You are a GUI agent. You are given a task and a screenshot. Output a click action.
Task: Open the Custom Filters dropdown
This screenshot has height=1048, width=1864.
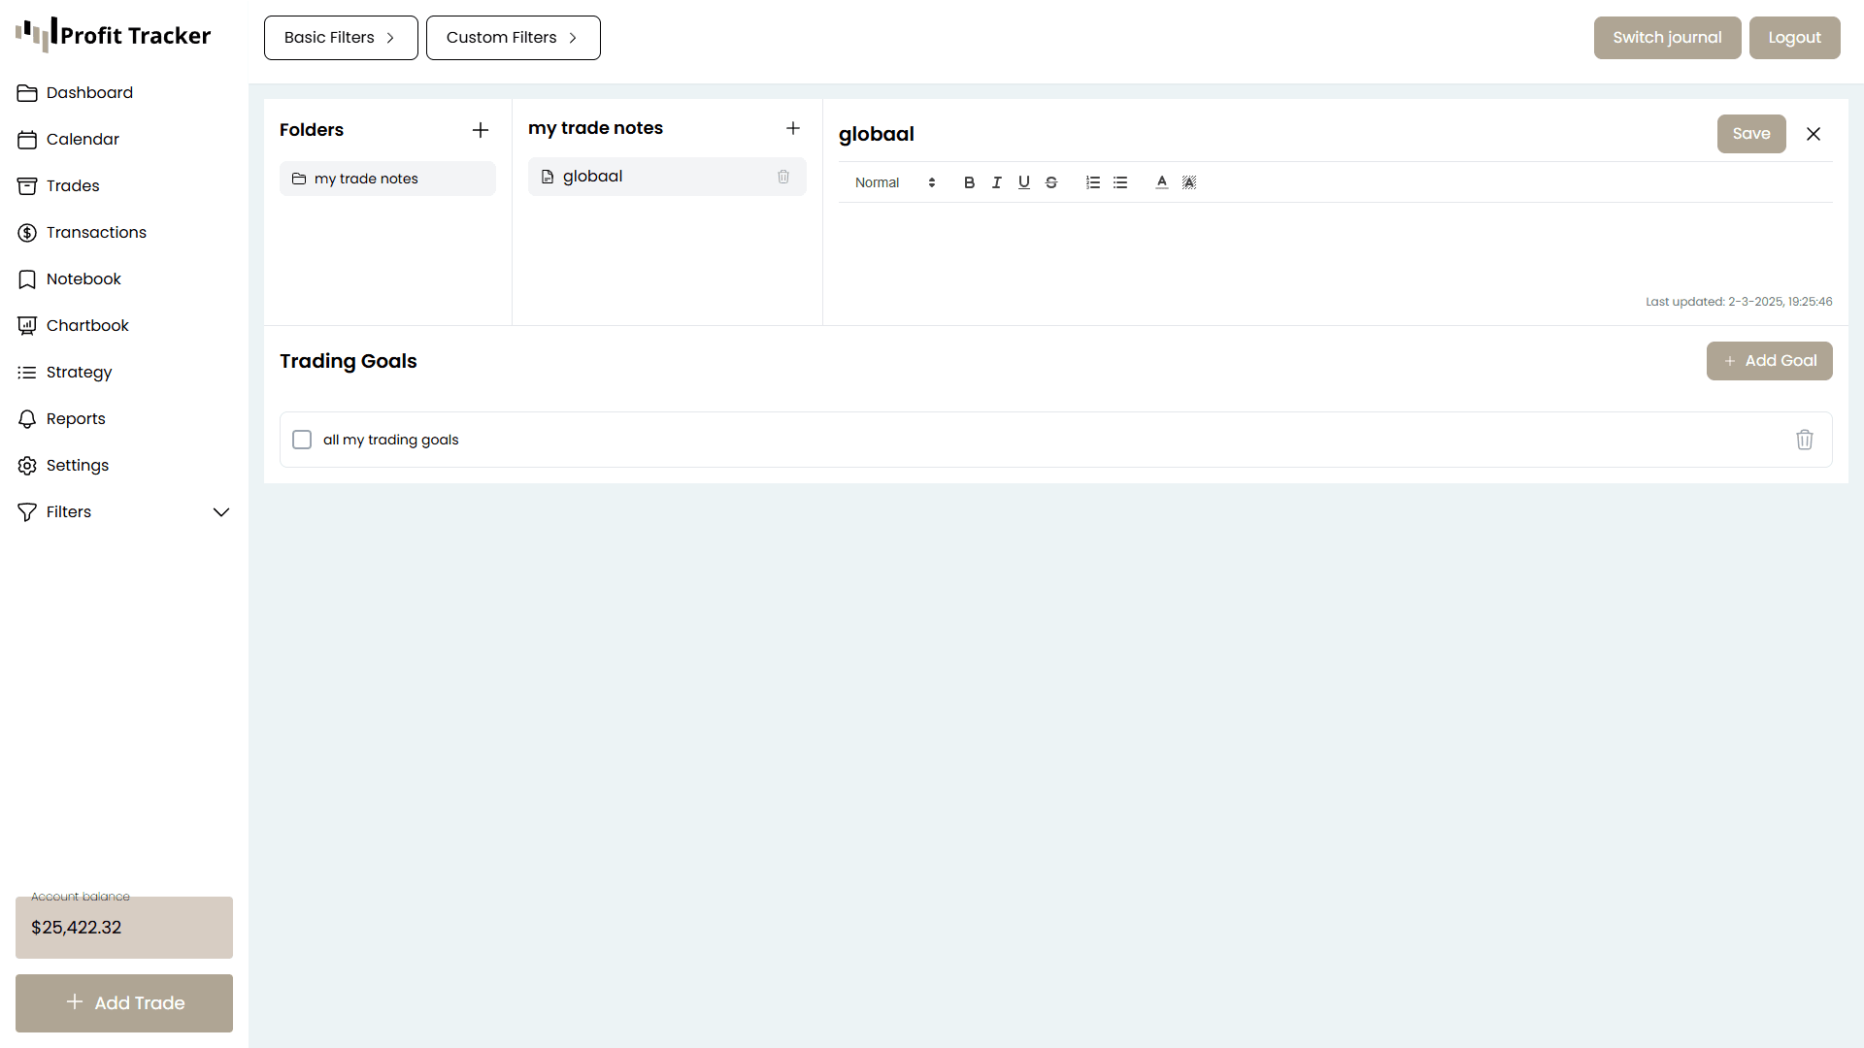click(x=513, y=38)
